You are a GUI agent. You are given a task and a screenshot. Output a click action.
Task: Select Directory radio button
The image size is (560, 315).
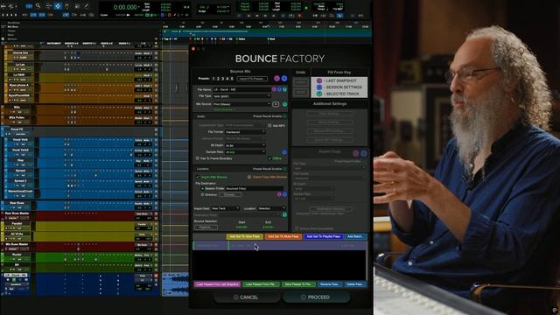click(x=202, y=194)
